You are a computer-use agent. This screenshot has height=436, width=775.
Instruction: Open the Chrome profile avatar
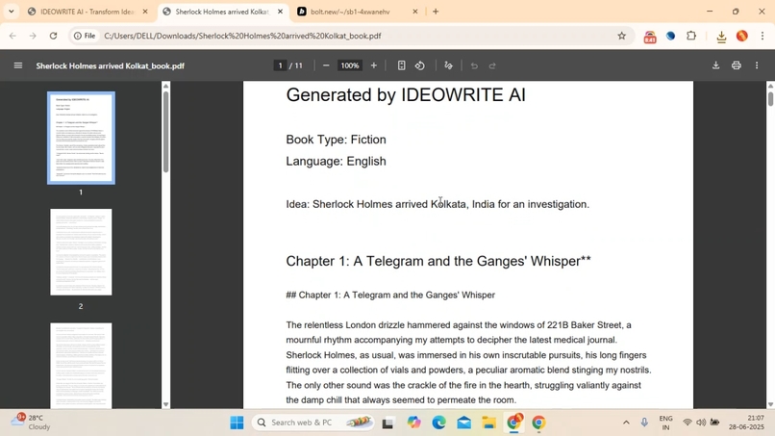[x=742, y=36]
